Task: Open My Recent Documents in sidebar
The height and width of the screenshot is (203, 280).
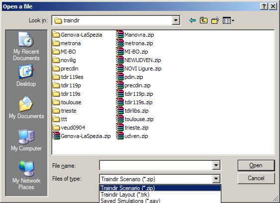Action: point(26,46)
